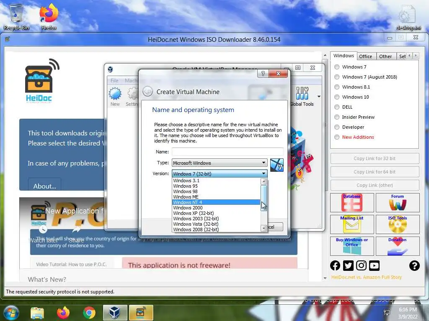Screen dimensions: 429x321
Task: Switch to the Office tab
Action: click(x=365, y=56)
